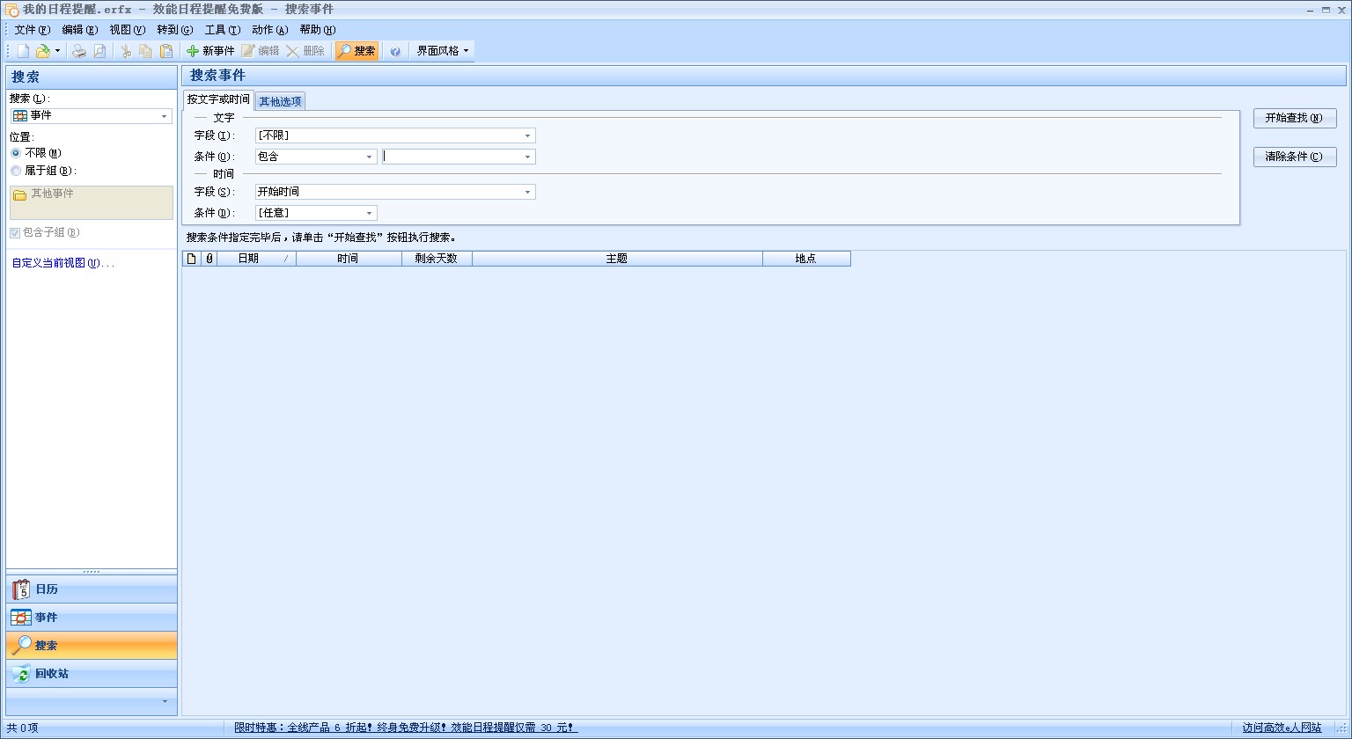Click the open file folder icon
The image size is (1352, 739).
[x=42, y=51]
